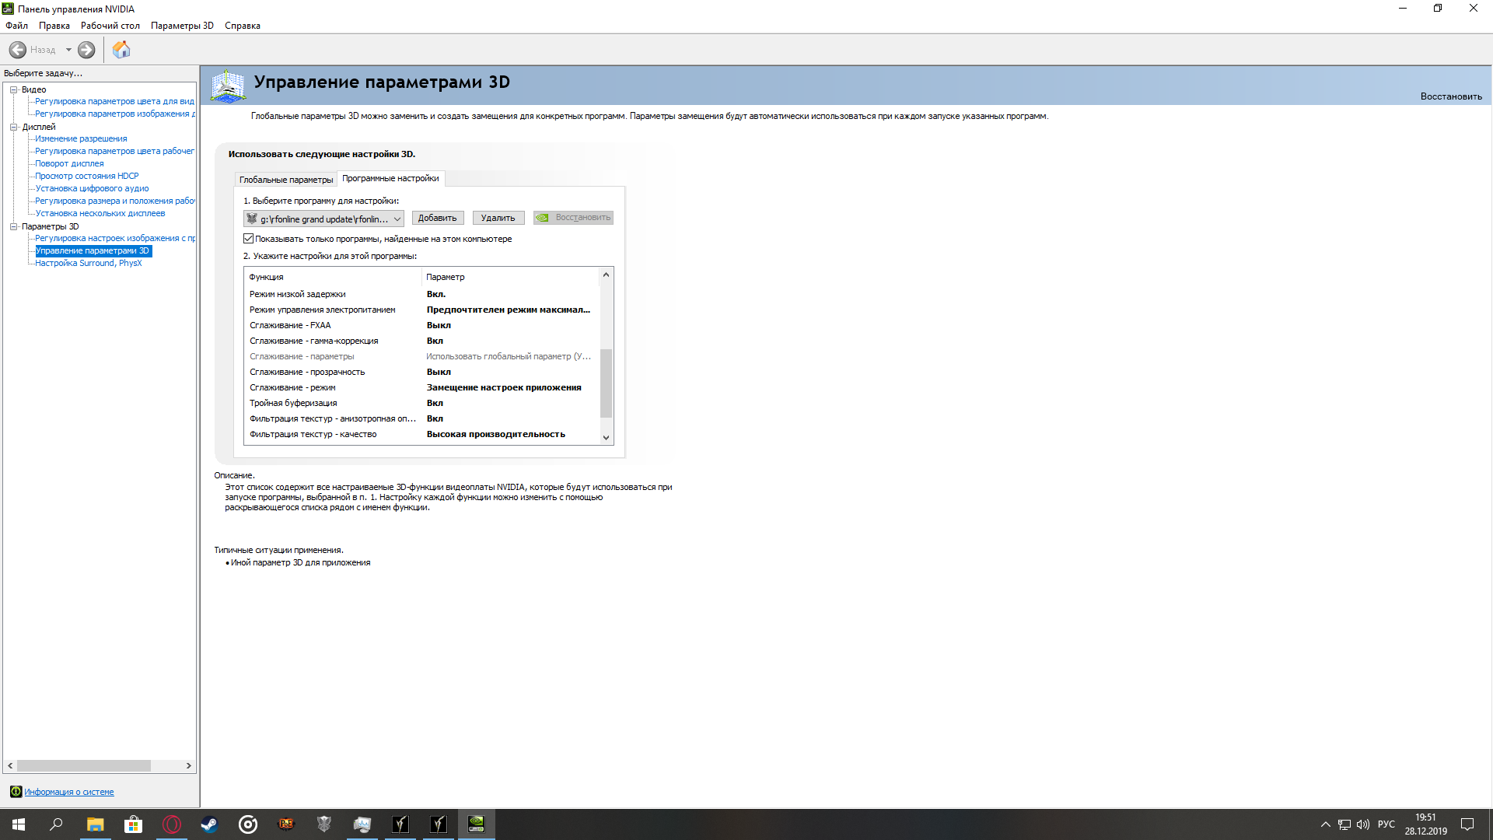Open the Параметры 3D menu in menu bar
The height and width of the screenshot is (840, 1493).
pos(182,26)
